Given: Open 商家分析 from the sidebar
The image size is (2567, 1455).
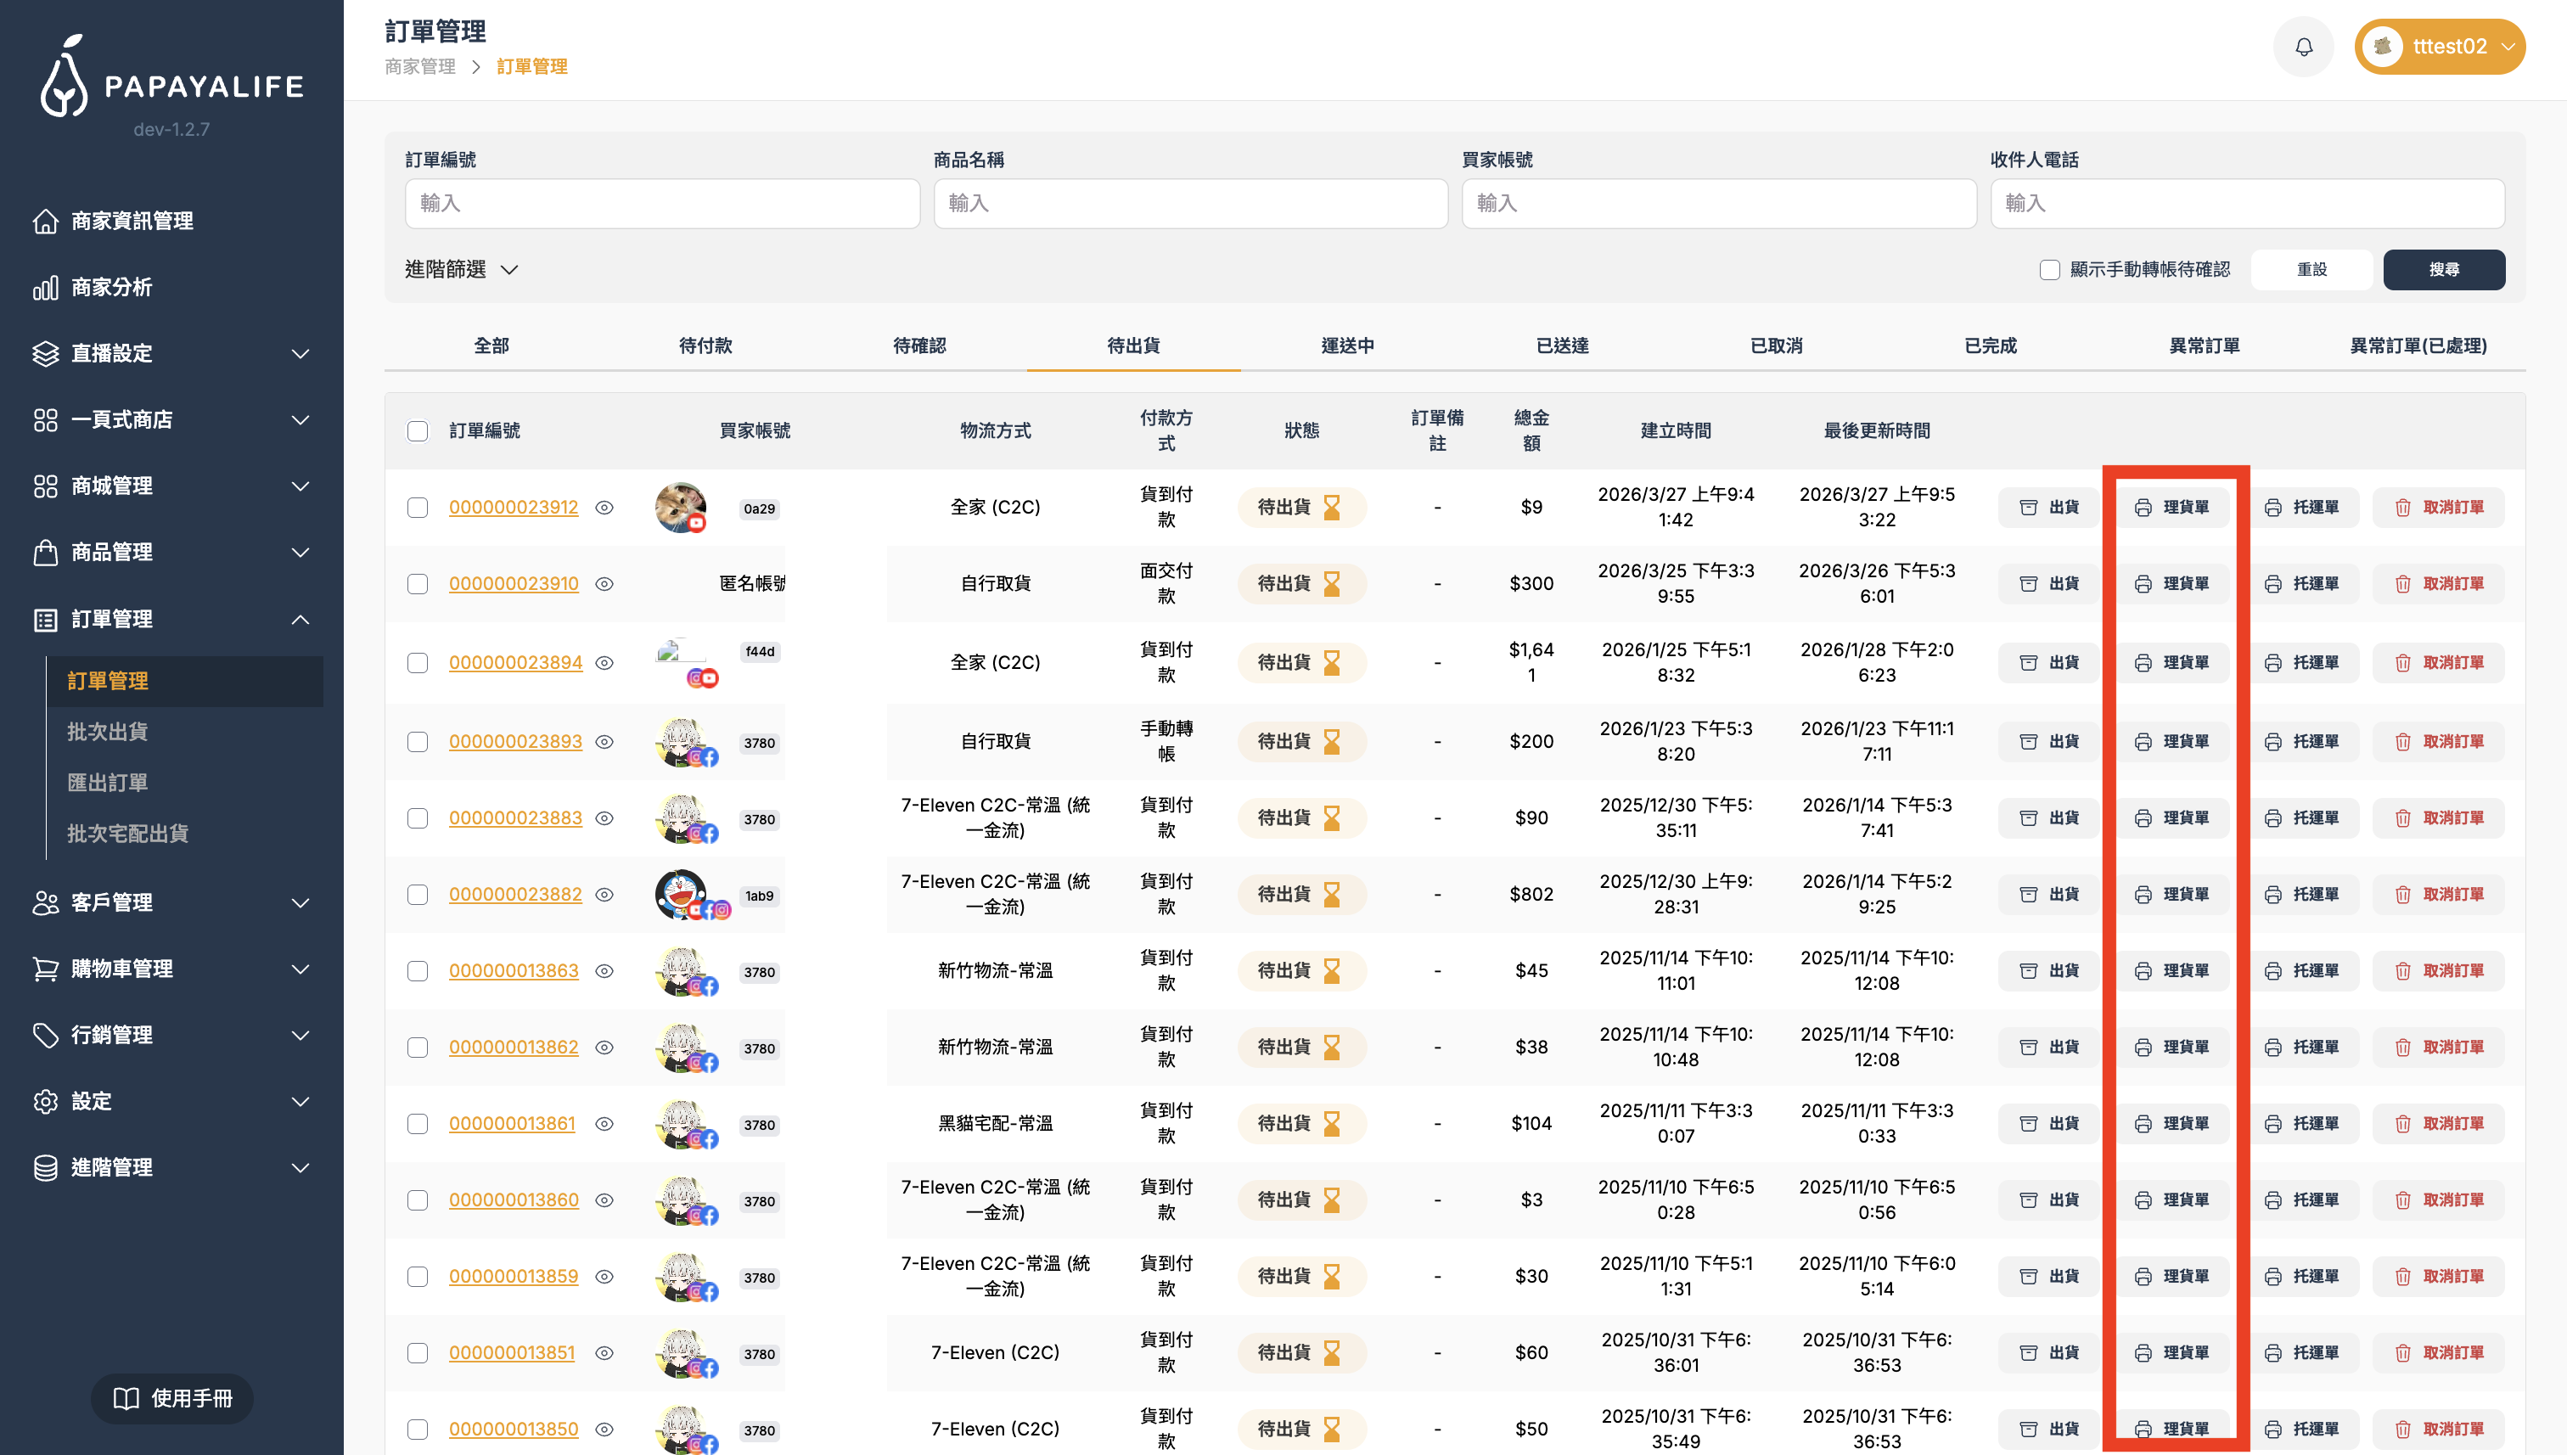Looking at the screenshot, I should point(110,287).
